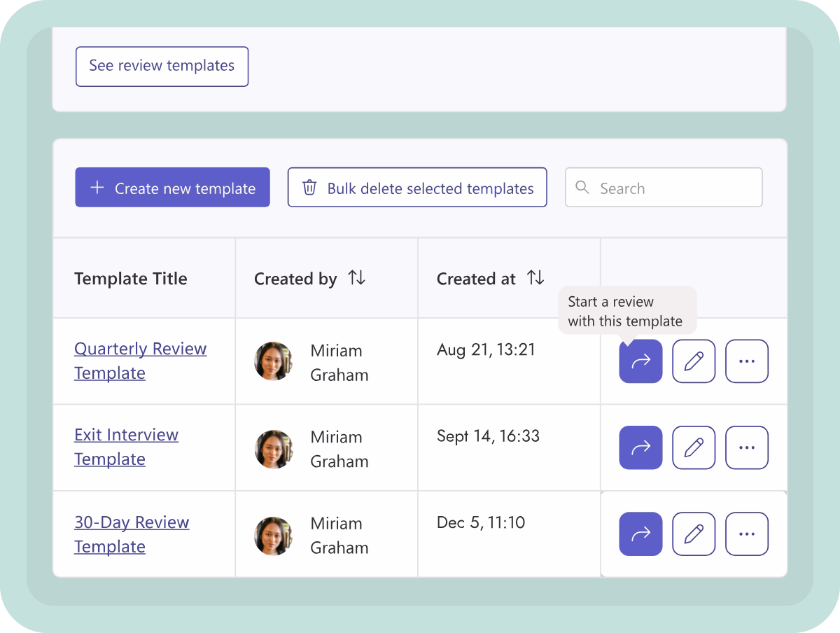Create a new template

coord(172,187)
